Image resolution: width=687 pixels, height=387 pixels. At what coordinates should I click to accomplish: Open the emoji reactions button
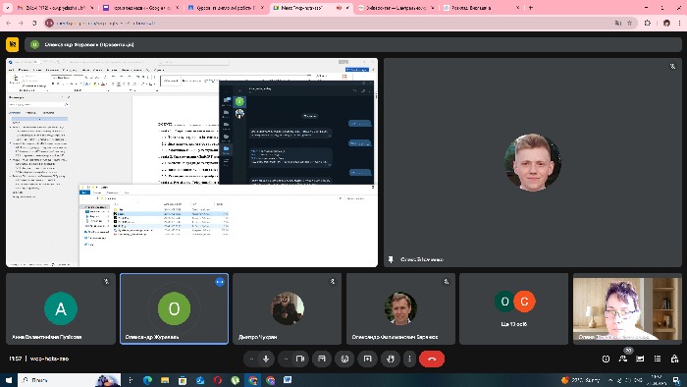[344, 359]
